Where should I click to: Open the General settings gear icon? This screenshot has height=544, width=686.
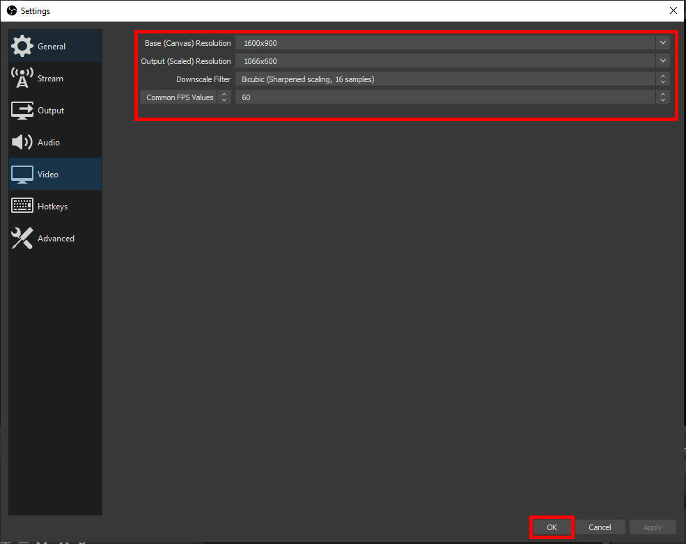[x=22, y=46]
